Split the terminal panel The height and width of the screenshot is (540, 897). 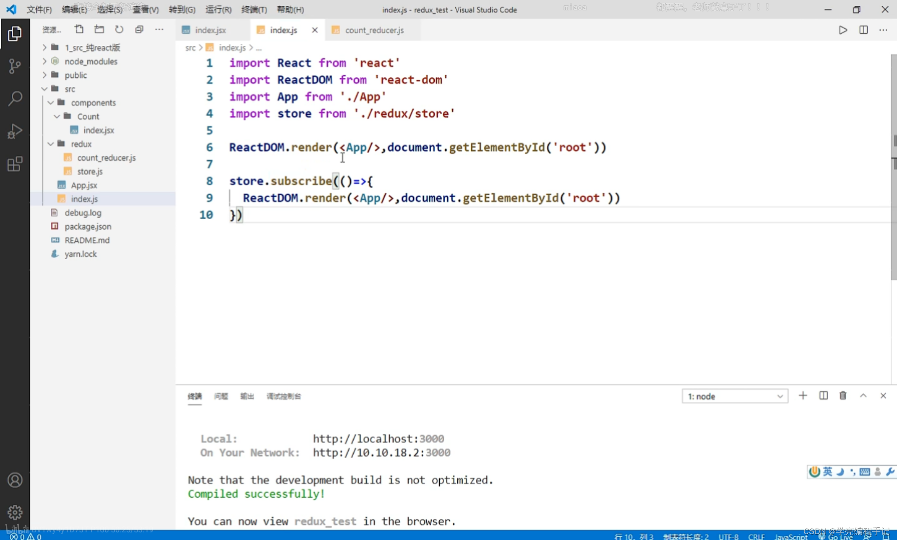tap(823, 396)
